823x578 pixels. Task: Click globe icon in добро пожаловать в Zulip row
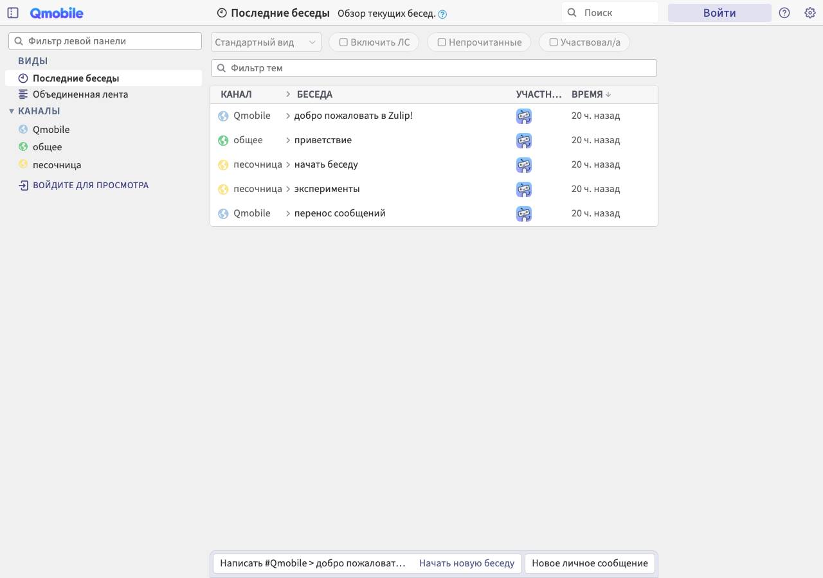click(223, 116)
